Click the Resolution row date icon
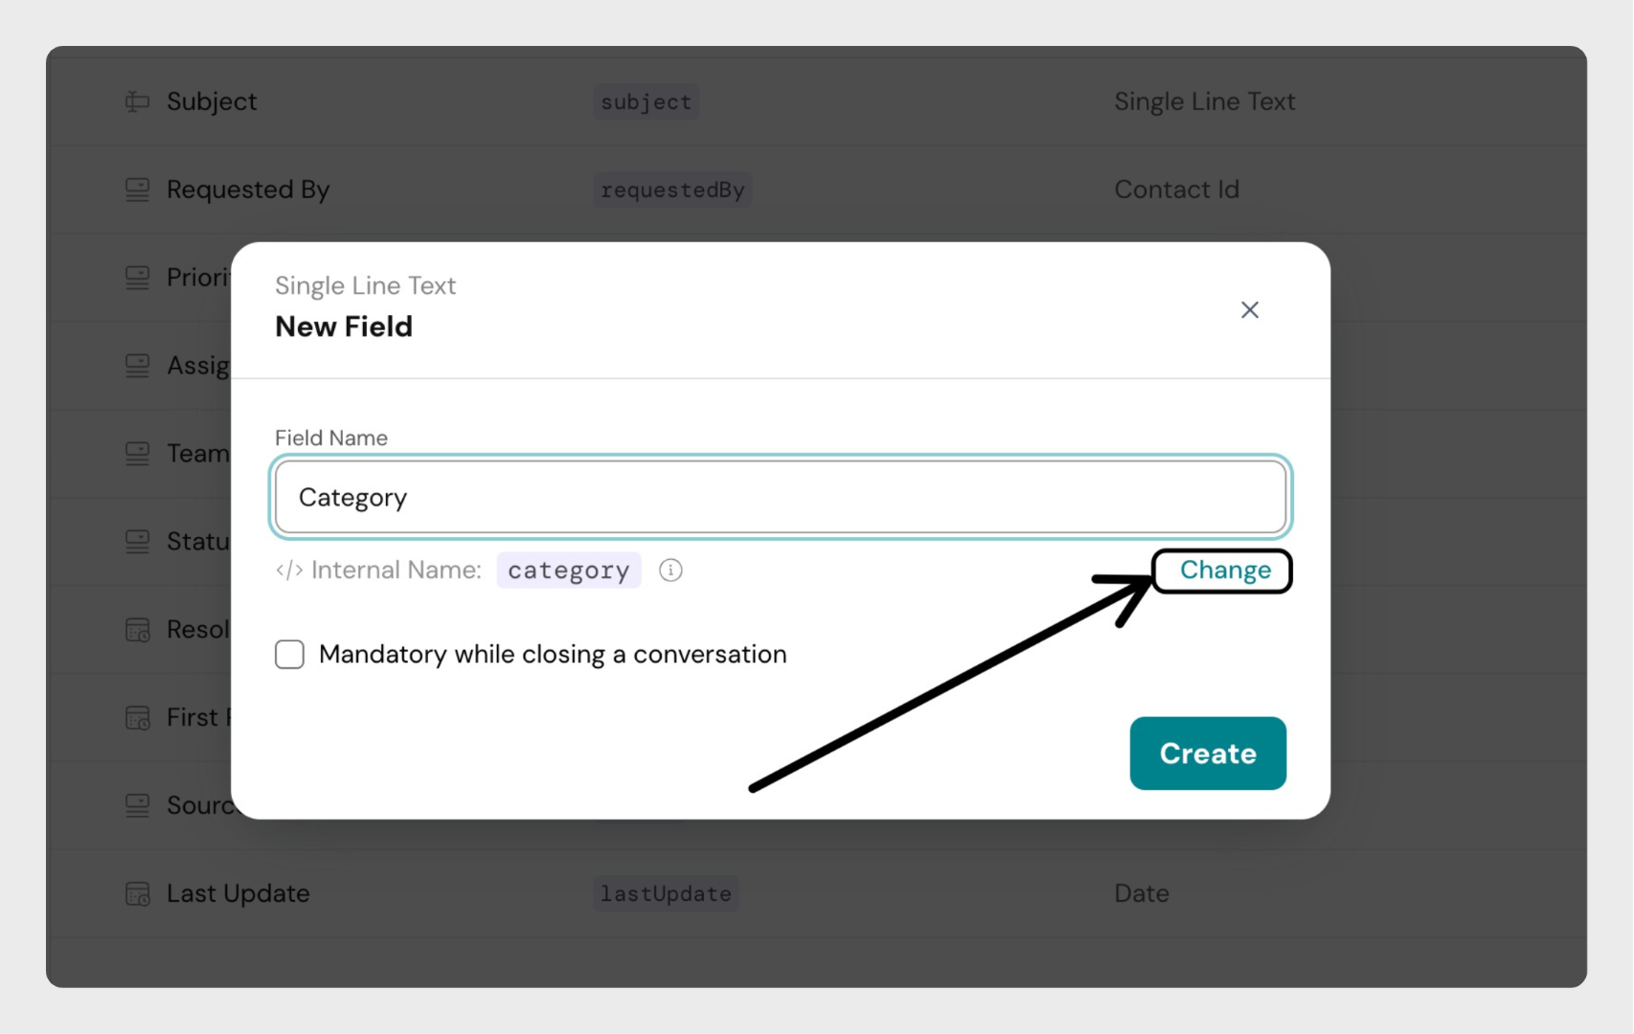Screen dimensions: 1634x1034 pyautogui.click(x=138, y=630)
